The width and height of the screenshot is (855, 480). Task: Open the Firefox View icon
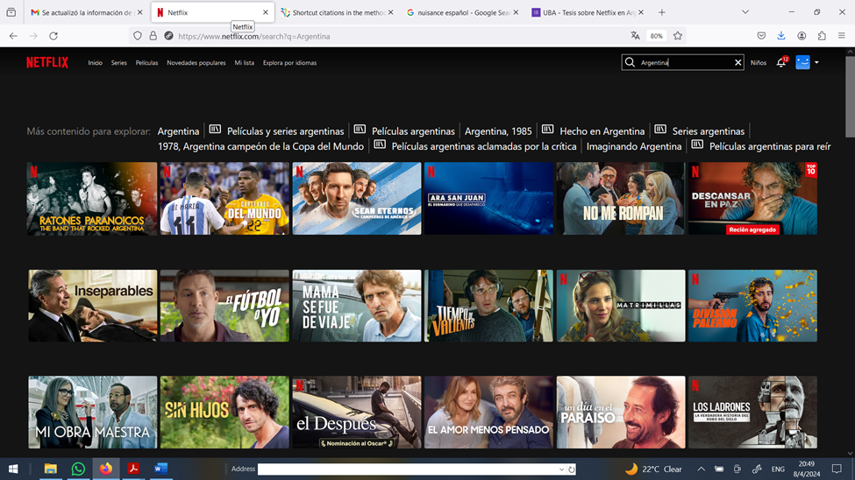(x=11, y=12)
